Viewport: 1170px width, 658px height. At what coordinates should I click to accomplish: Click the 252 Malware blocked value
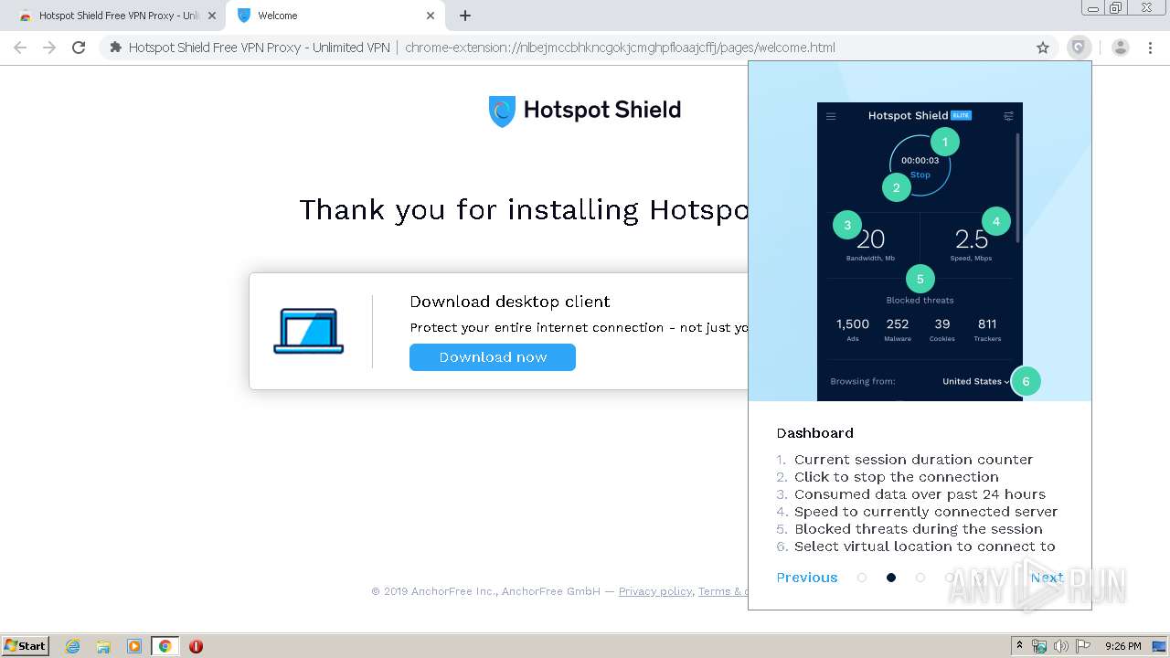click(x=898, y=324)
